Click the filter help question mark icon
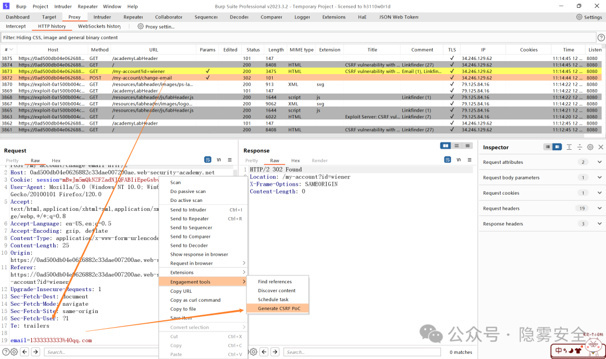Image resolution: width=606 pixels, height=359 pixels. [x=601, y=38]
